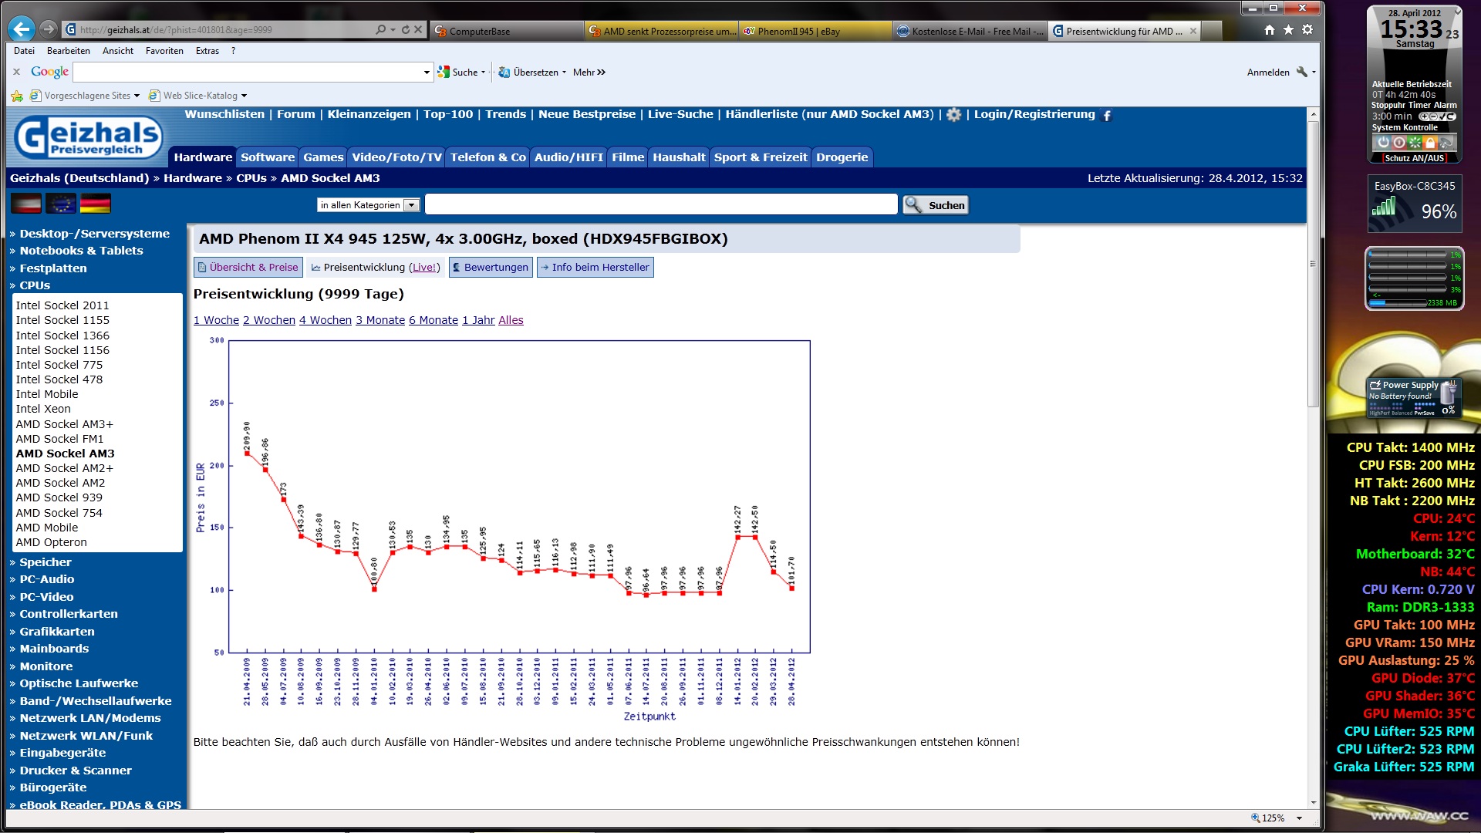Expand Google toolbar Übersetzen dropdown
The height and width of the screenshot is (833, 1481).
pos(564,73)
